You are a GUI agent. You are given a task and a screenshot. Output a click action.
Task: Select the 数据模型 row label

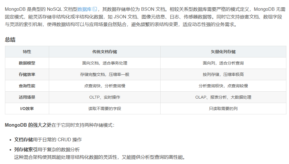[27, 63]
